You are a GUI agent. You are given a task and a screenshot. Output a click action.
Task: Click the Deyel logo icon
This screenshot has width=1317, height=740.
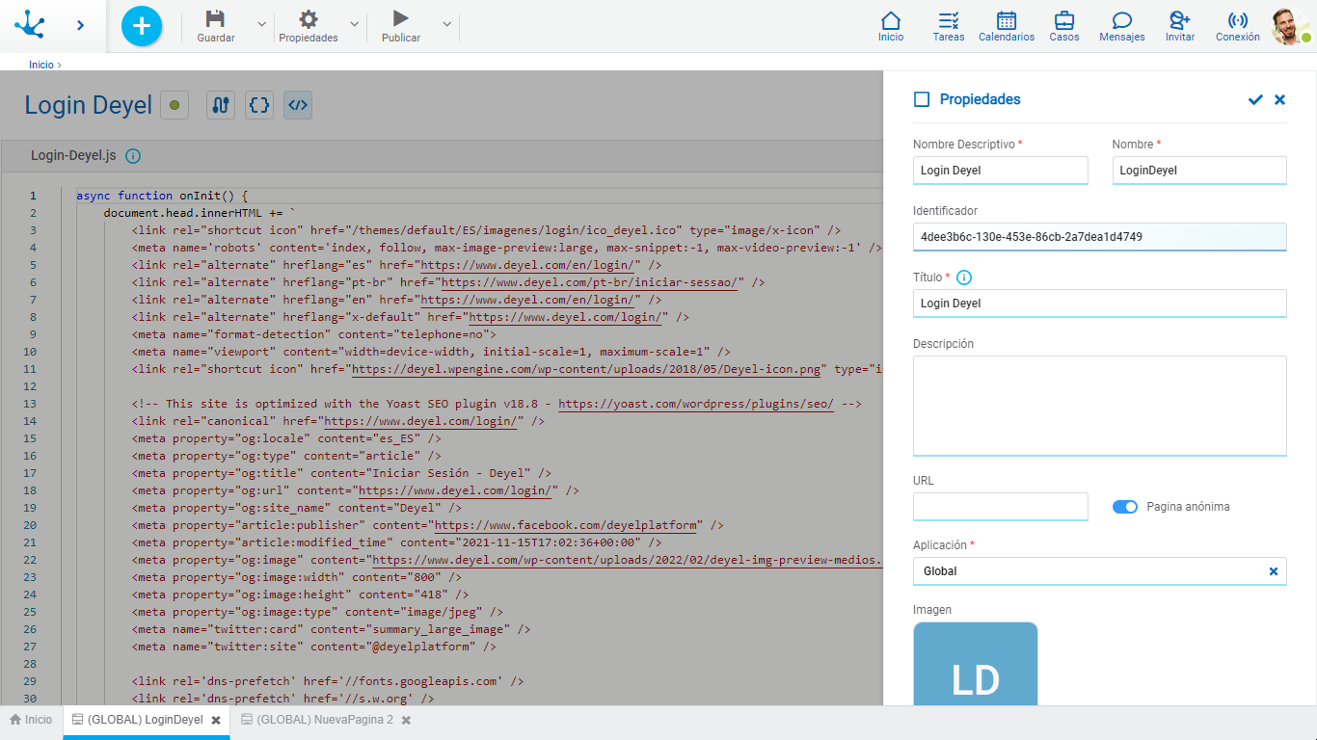click(30, 25)
